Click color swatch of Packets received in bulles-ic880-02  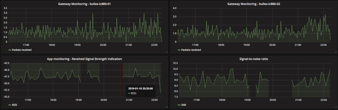click(179, 50)
